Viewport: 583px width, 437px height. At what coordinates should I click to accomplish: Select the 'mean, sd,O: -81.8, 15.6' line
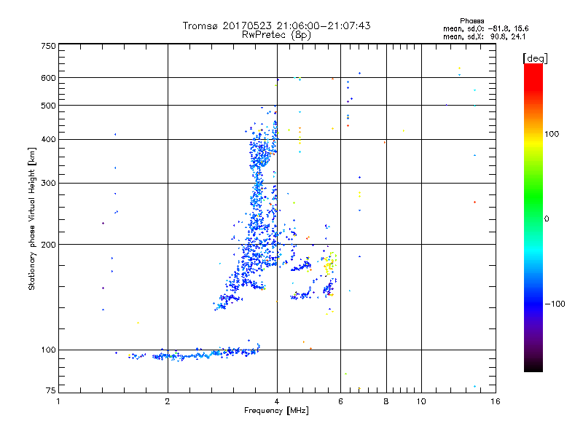(x=485, y=28)
